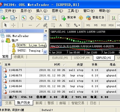This screenshot has height=112, width=120.
Task: Click the 新定单 new order button
Action: (69, 18)
